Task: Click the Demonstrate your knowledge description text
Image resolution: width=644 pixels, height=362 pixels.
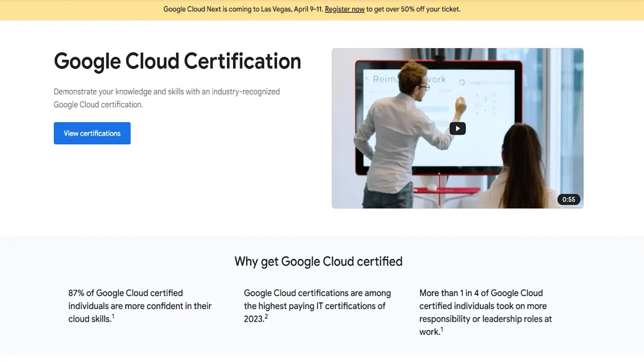Action: point(167,98)
